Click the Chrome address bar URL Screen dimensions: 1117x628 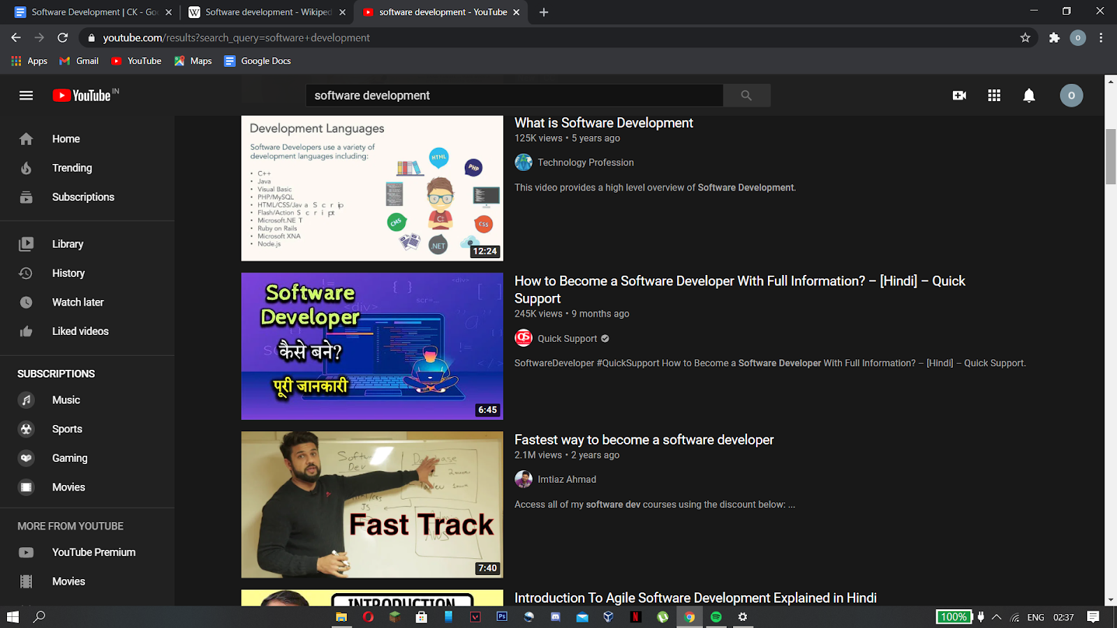tap(237, 38)
